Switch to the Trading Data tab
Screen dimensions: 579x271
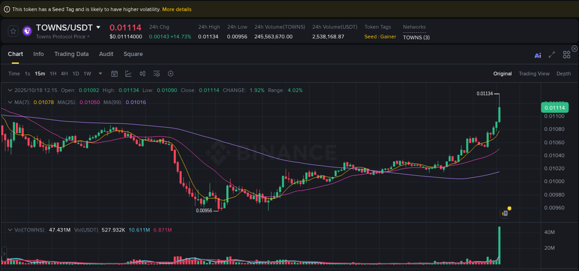click(71, 54)
